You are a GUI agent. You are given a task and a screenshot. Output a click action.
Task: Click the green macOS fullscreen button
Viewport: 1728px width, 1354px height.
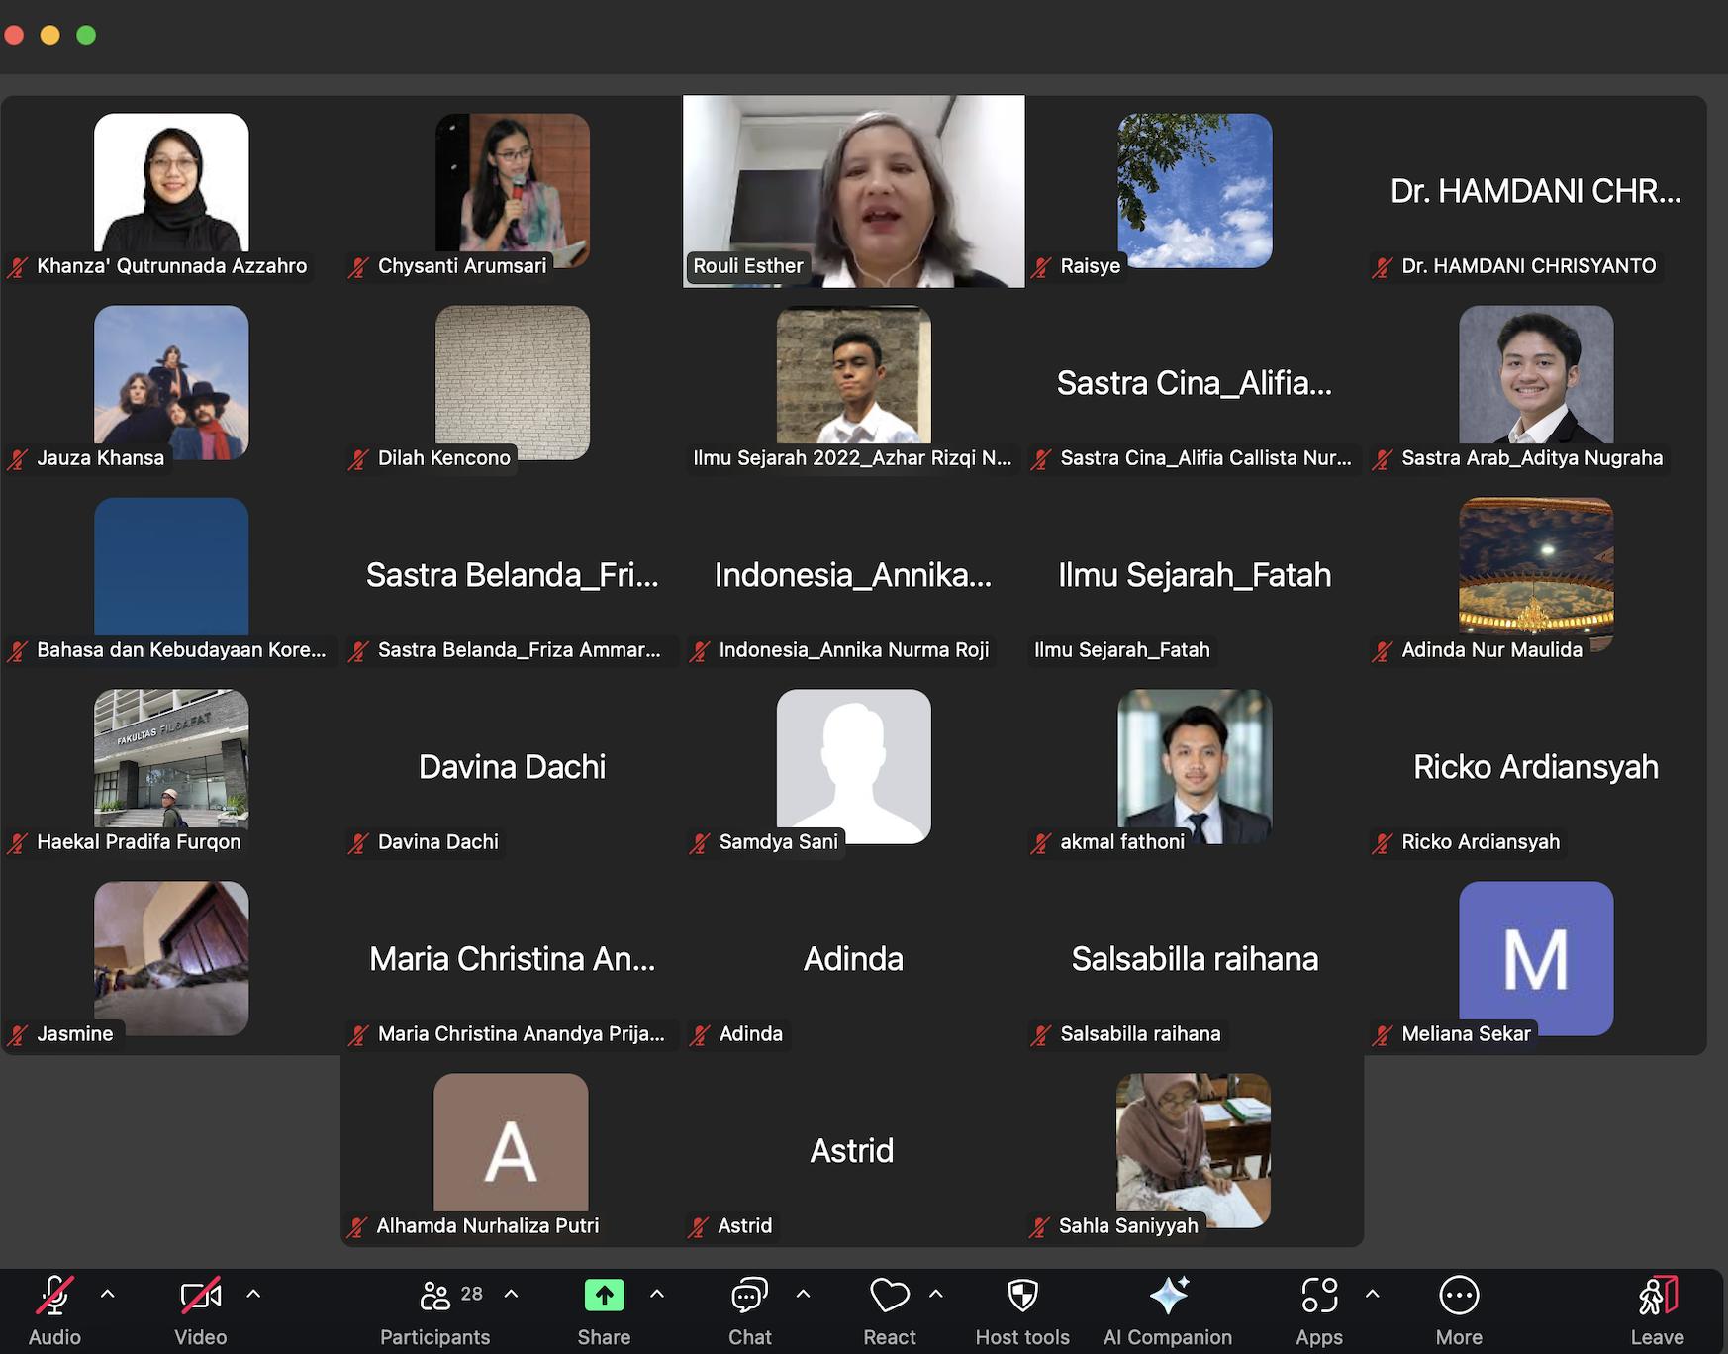[86, 35]
